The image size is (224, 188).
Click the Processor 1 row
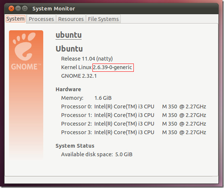pos(133,115)
